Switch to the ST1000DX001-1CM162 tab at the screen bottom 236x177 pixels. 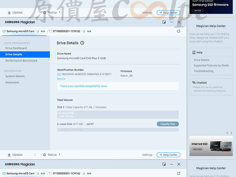coord(70,173)
